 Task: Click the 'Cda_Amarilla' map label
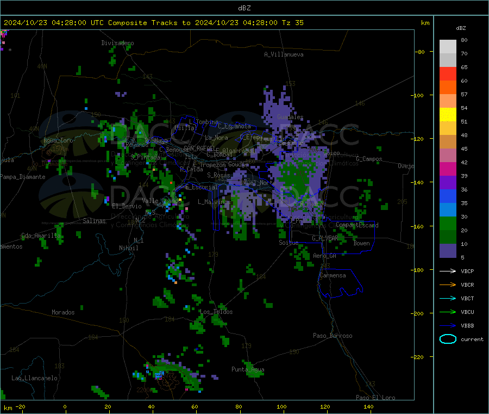[41, 236]
